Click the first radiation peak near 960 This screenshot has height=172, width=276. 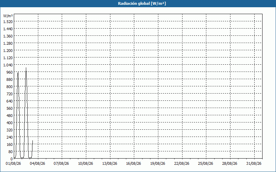click(x=18, y=72)
